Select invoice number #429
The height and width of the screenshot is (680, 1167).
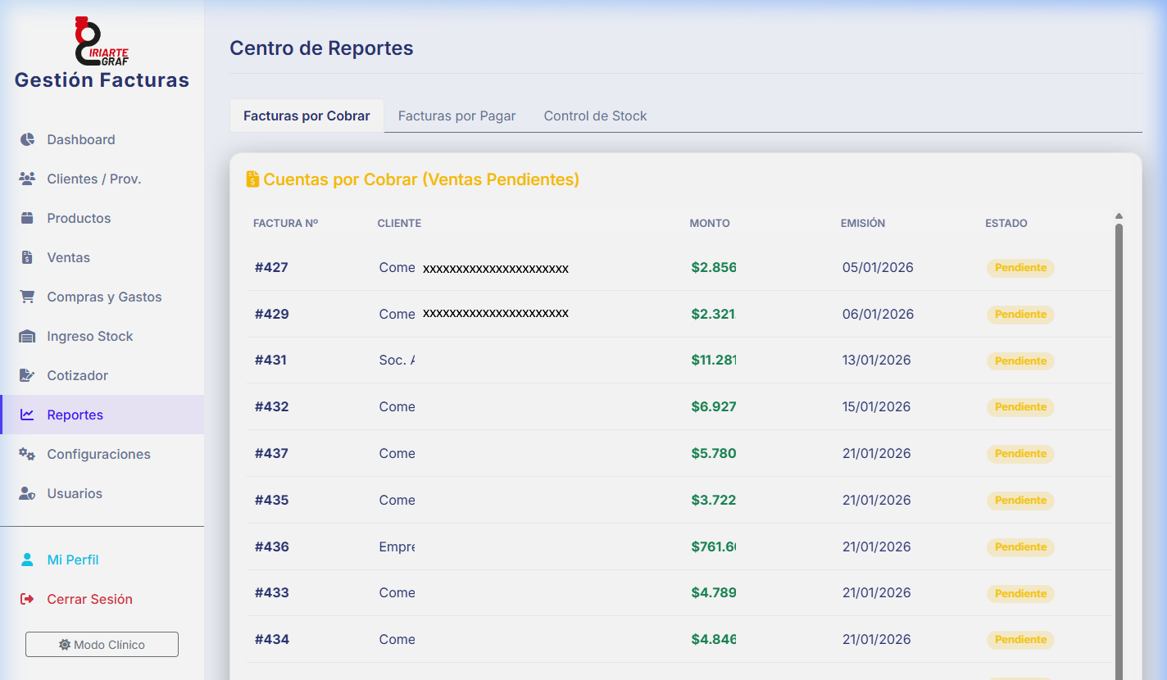tap(271, 314)
